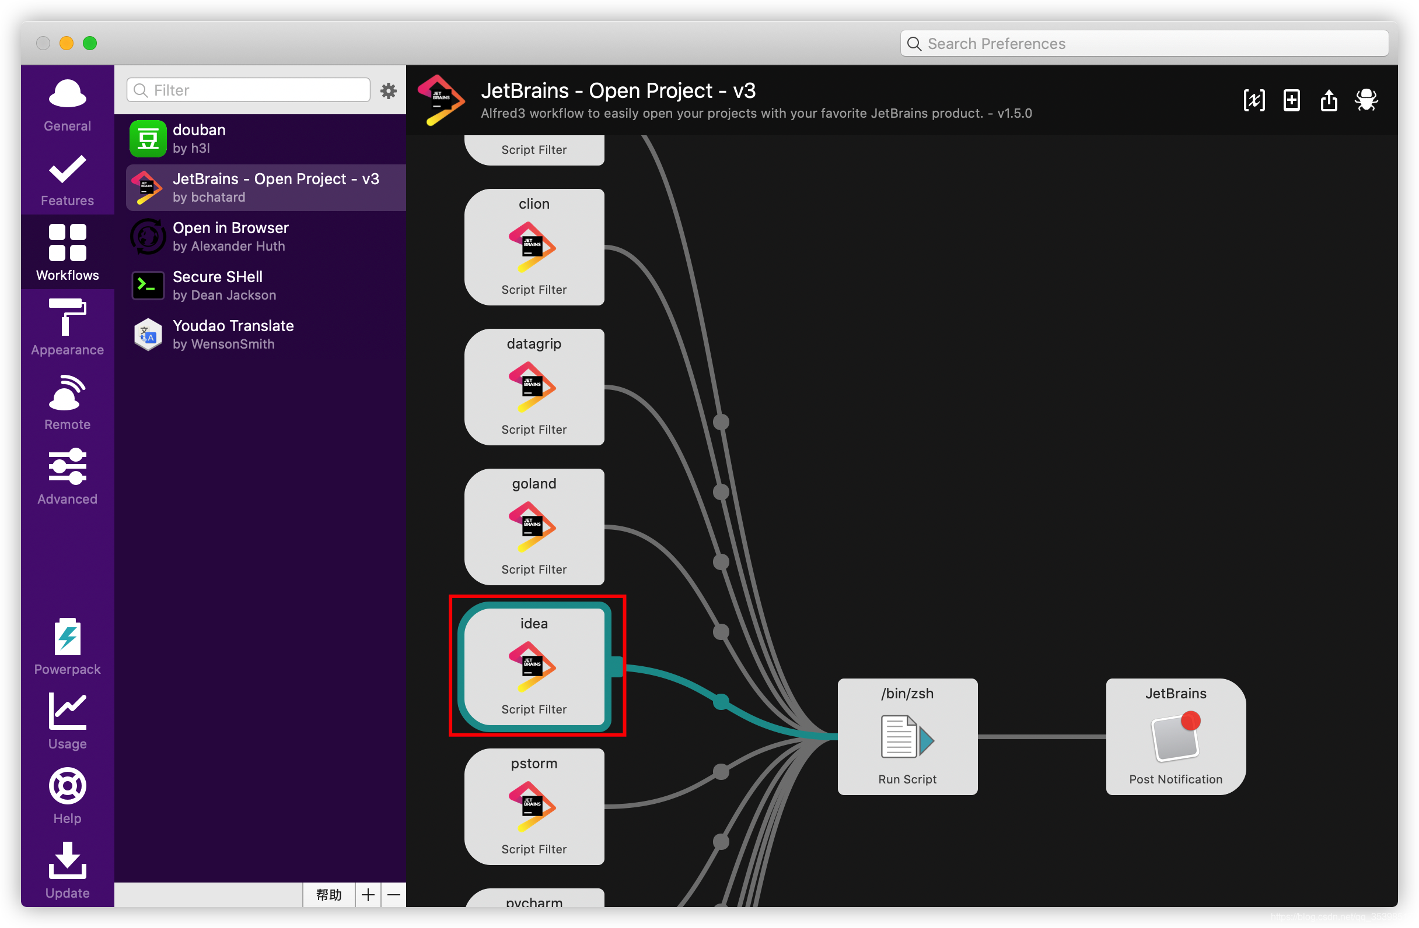Click the green zoom window button
1419x928 pixels.
pyautogui.click(x=90, y=43)
